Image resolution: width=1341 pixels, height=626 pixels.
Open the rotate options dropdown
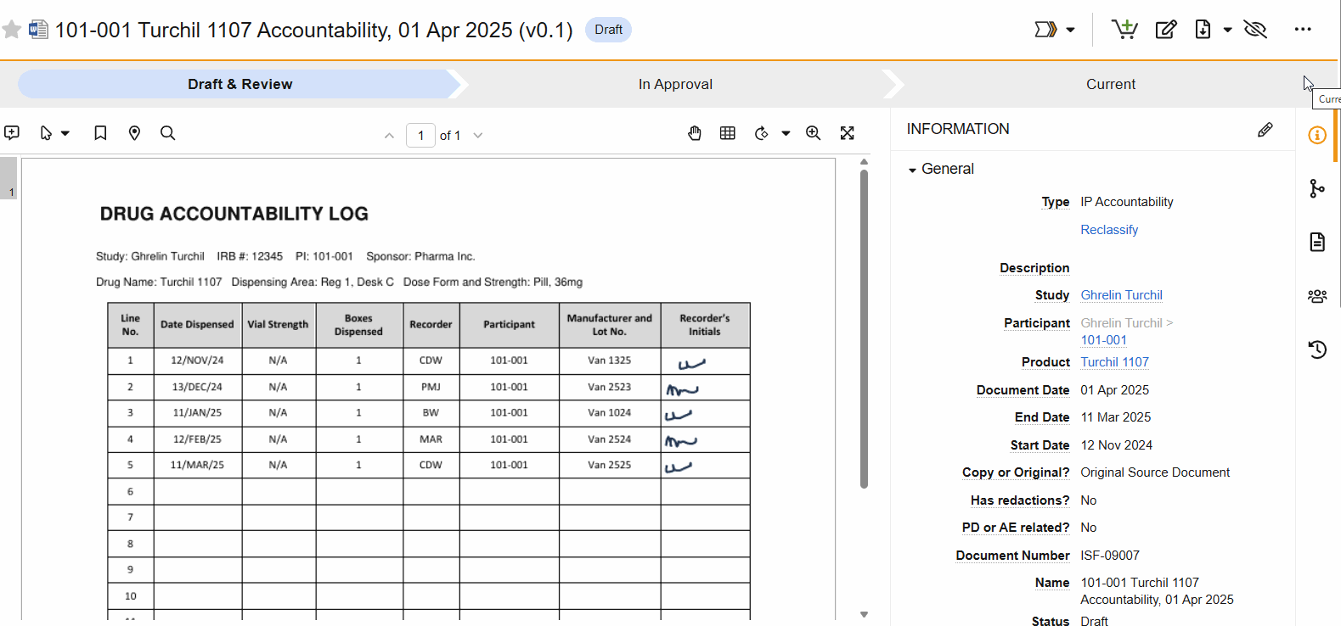(x=786, y=133)
